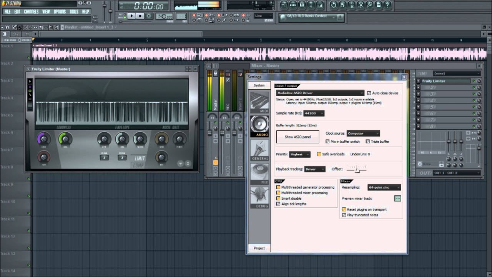Enable Auto close device checkbox

tap(369, 93)
